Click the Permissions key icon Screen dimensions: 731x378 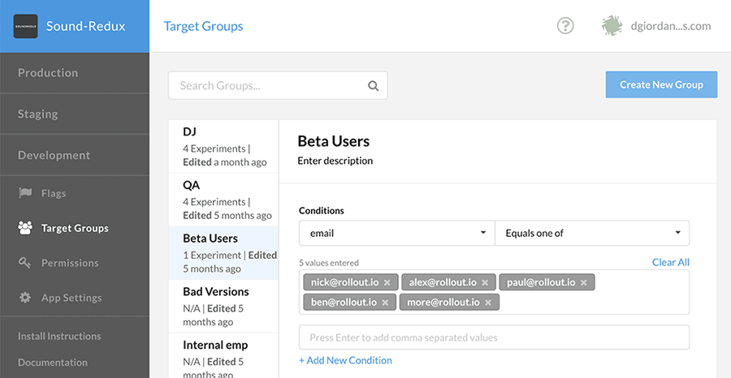(x=25, y=264)
